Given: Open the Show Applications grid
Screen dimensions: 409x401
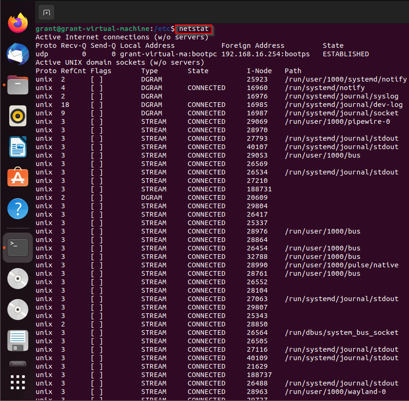Looking at the screenshot, I should point(17,382).
